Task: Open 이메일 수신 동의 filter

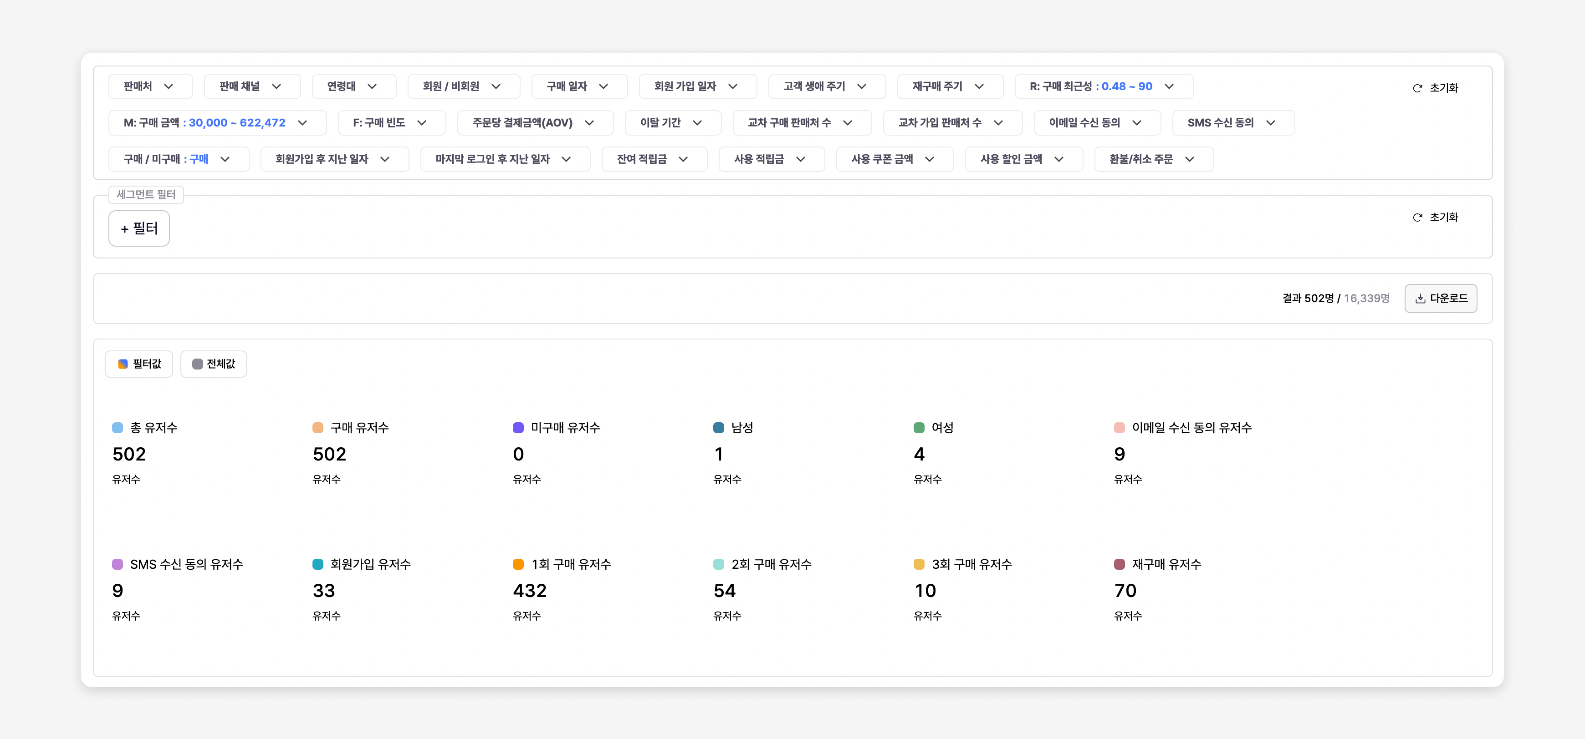Action: (x=1097, y=123)
